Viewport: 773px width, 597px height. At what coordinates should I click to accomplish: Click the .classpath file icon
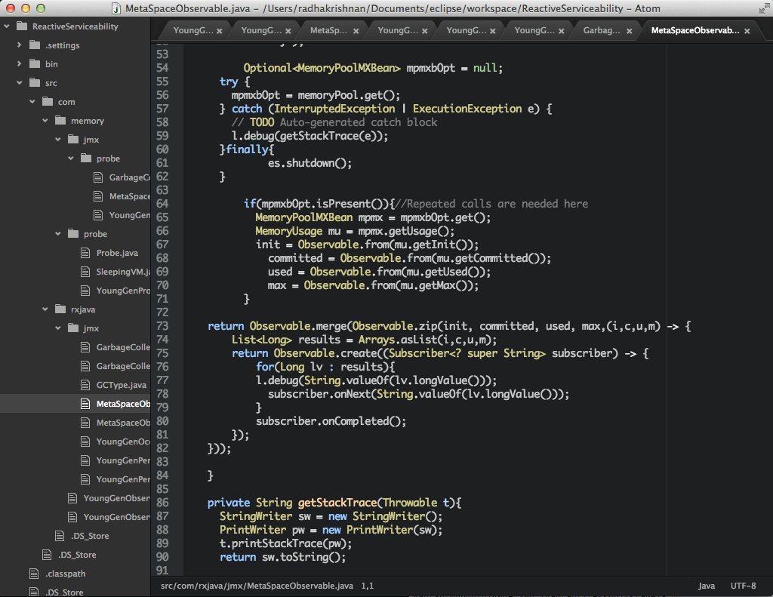[x=33, y=574]
